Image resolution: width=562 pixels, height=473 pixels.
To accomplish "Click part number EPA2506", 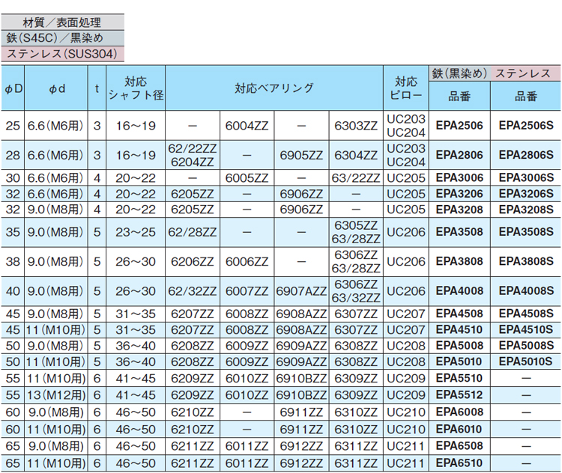I will coord(459,125).
